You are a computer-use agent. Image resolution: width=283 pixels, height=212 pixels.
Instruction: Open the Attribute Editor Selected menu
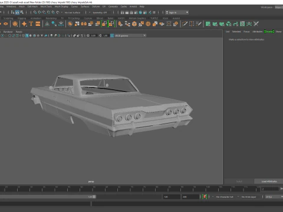pos(236,32)
